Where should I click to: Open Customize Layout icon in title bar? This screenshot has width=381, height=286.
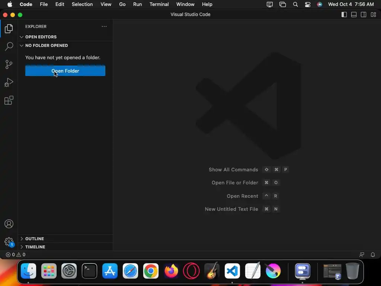click(x=374, y=15)
